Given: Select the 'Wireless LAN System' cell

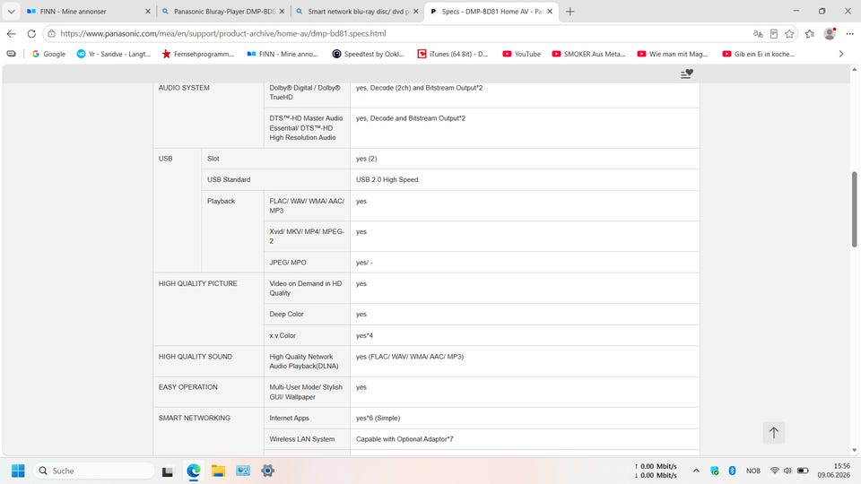Looking at the screenshot, I should [x=307, y=439].
